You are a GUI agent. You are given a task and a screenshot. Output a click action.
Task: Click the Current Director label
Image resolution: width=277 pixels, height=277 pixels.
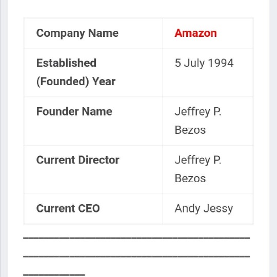(78, 160)
